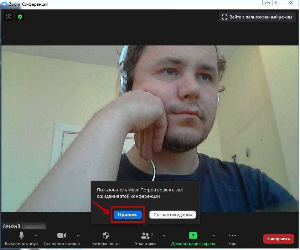The height and width of the screenshot is (250, 300).
Task: Open the Еще more options menu
Action: pyautogui.click(x=232, y=238)
